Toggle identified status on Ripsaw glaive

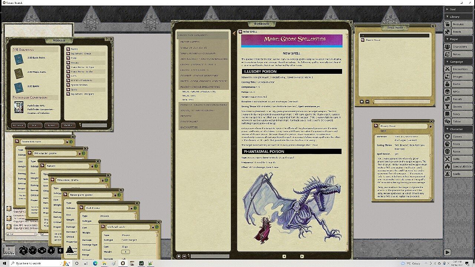(119, 195)
